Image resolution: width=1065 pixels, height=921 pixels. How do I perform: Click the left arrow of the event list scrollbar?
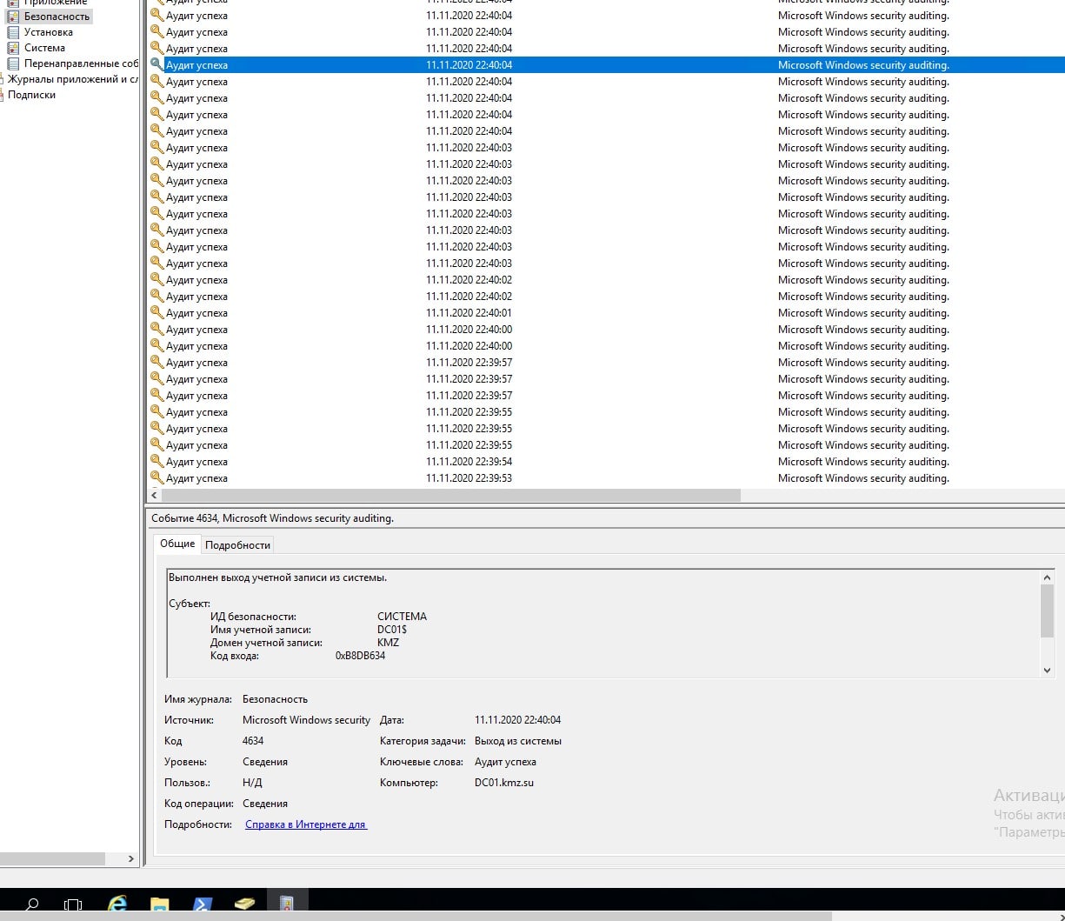point(154,495)
